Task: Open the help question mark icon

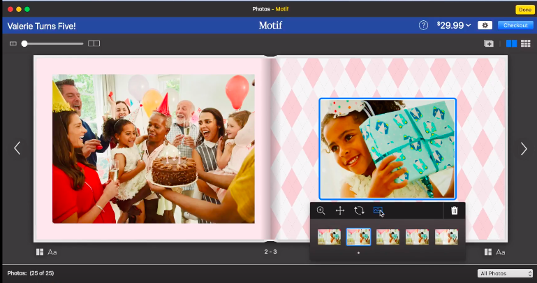Action: [x=423, y=25]
